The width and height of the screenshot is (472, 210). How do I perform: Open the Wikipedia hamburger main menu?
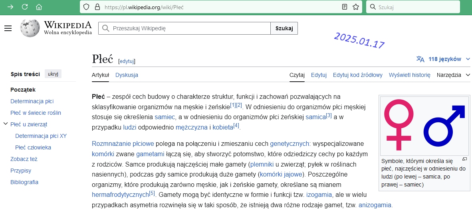(8, 28)
